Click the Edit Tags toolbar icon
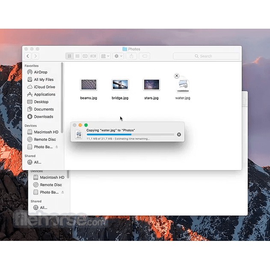 pos(145,56)
